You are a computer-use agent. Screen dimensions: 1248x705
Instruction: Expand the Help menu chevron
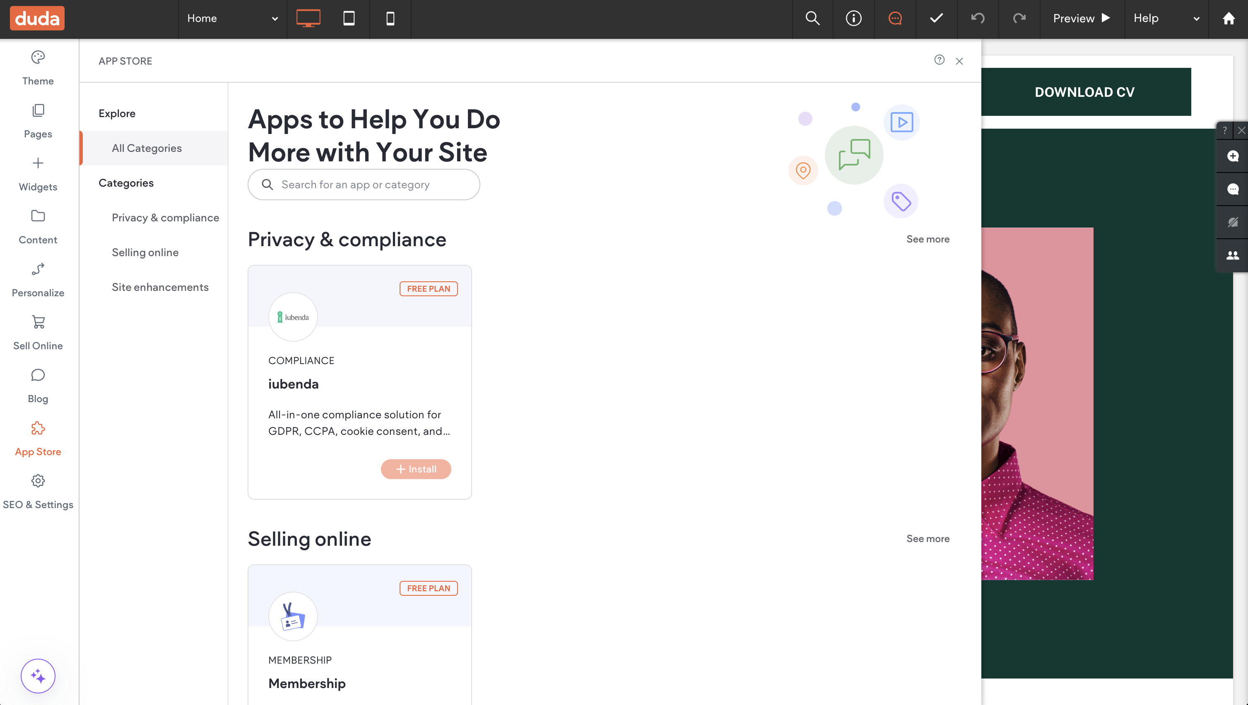(x=1196, y=18)
